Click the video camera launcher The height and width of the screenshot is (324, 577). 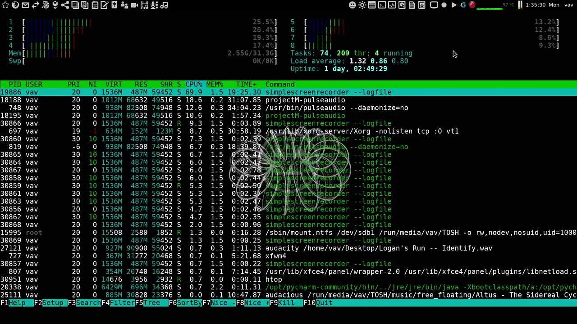[x=134, y=5]
